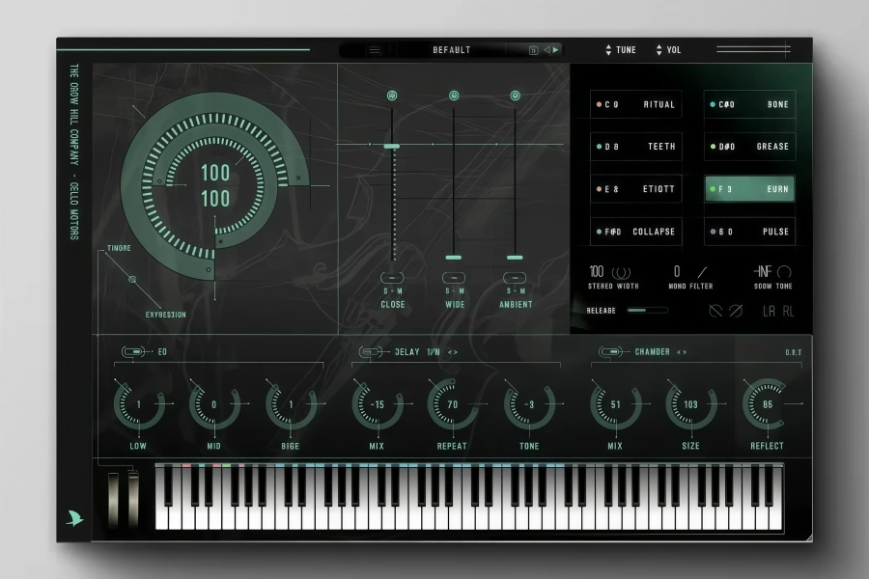Go to the next preset arrow
Viewport: 869px width, 579px height.
click(x=555, y=50)
